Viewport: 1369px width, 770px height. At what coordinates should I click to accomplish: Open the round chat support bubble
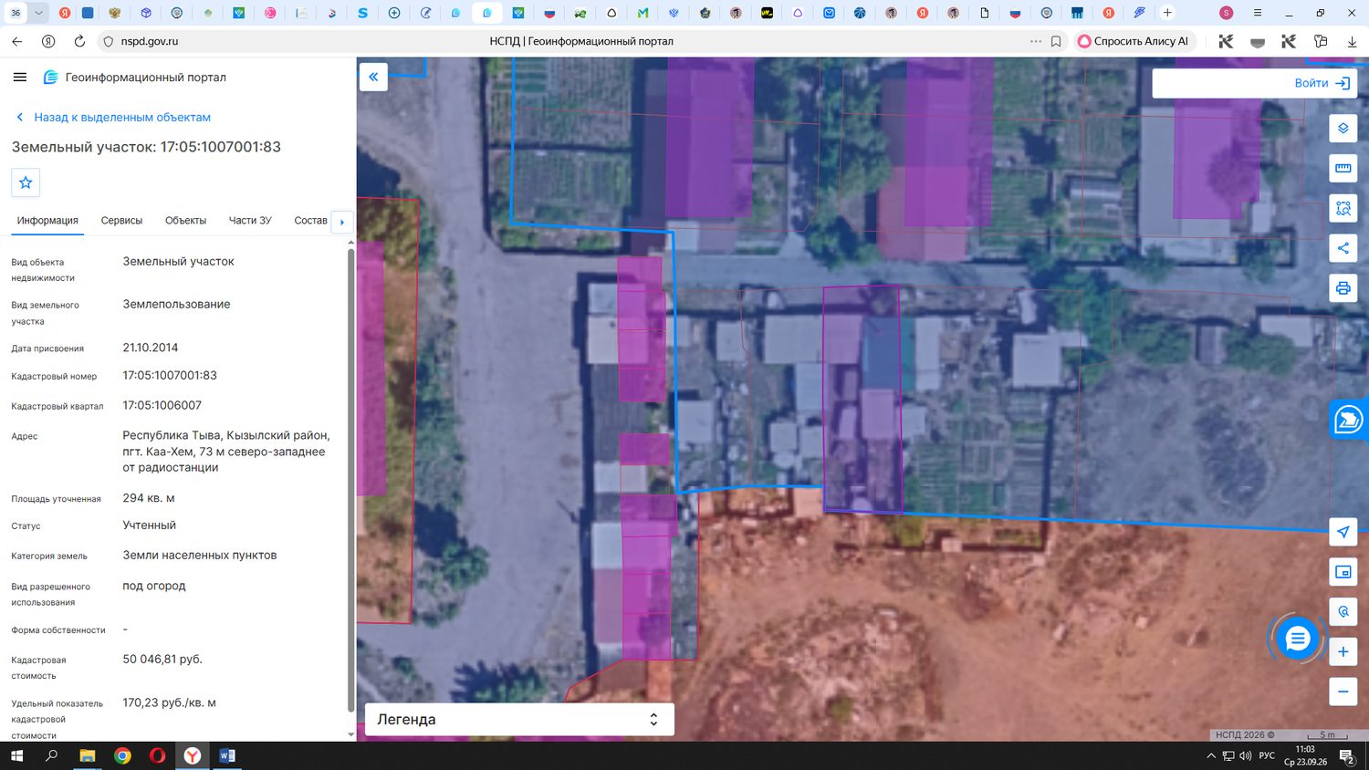click(x=1297, y=639)
